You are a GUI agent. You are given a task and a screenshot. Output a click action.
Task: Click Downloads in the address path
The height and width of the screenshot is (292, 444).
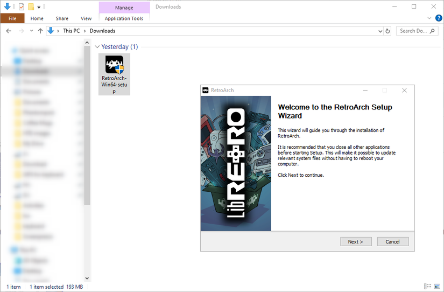coord(102,31)
